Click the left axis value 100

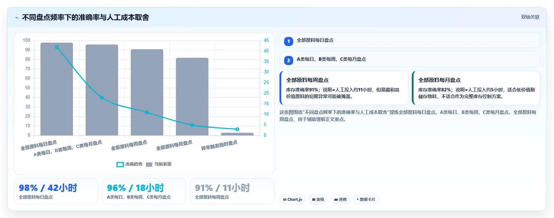point(26,40)
